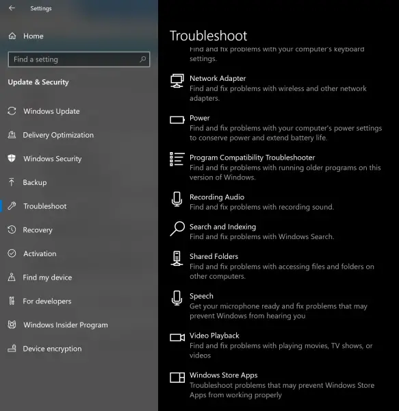
Task: Select the Power troubleshooter title
Action: 200,118
